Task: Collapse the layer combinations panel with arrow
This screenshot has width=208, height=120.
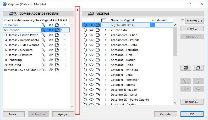Action: 78,10
